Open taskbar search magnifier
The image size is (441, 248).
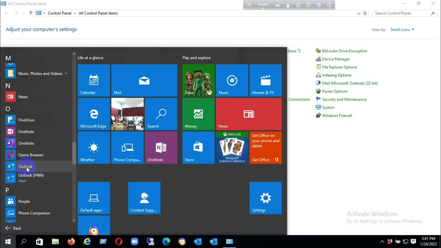pos(23,241)
